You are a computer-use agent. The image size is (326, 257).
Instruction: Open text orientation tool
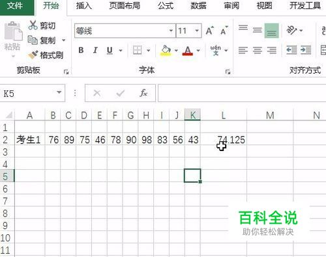point(292,31)
